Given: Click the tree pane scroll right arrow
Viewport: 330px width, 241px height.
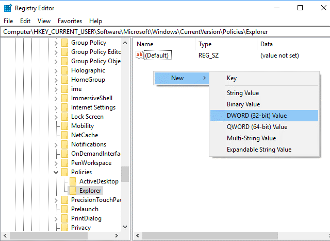Looking at the screenshot, I should (x=117, y=235).
